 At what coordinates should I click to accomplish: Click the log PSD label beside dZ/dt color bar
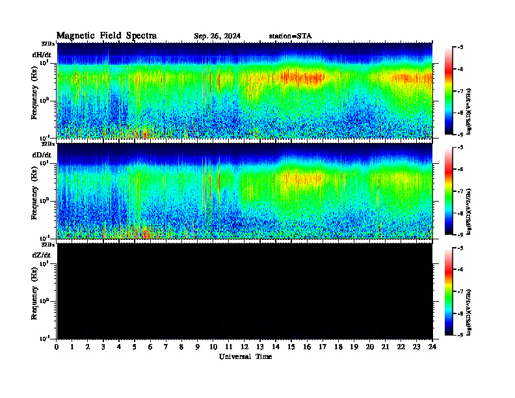(x=469, y=312)
